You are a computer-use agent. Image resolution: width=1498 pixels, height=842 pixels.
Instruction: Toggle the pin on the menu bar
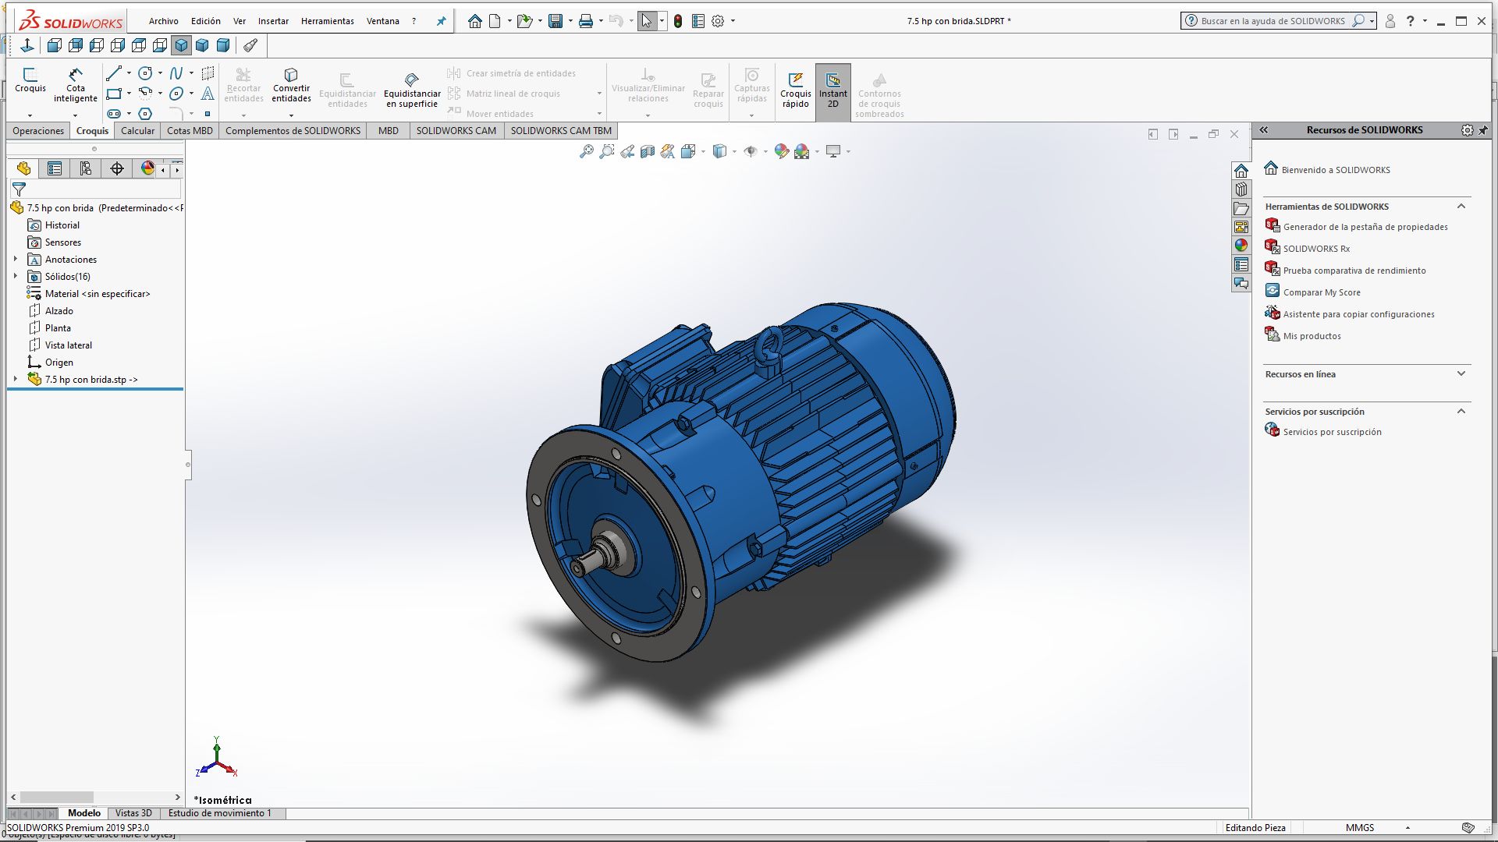point(441,21)
